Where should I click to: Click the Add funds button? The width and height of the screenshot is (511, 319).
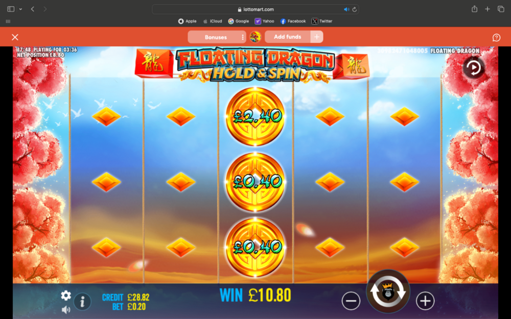coord(287,37)
